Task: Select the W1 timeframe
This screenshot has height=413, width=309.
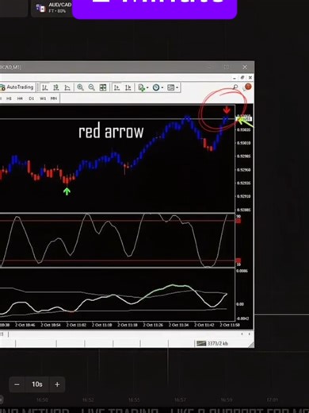Action: (43, 98)
